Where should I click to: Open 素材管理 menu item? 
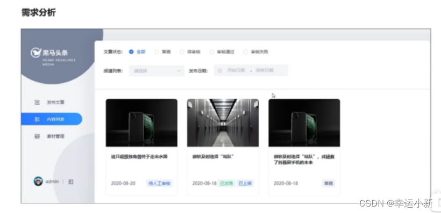[x=52, y=136]
